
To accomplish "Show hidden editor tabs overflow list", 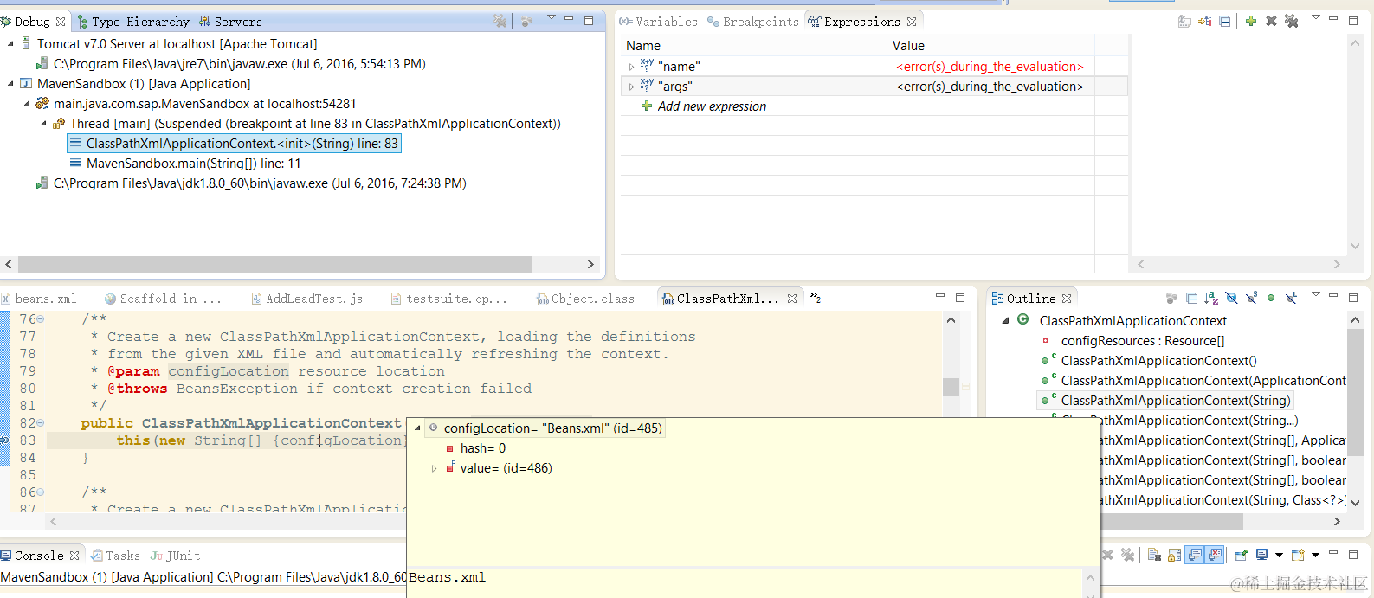I will point(816,298).
